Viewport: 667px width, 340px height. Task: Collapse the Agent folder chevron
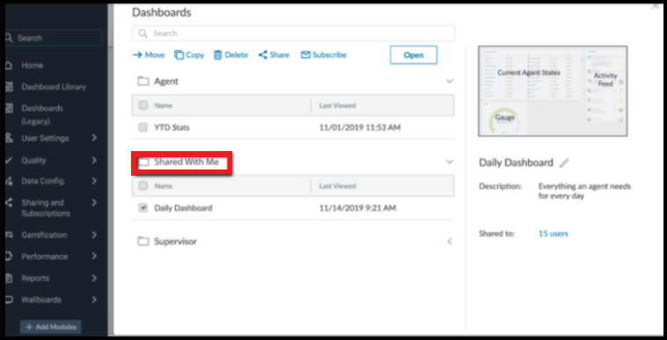[449, 81]
